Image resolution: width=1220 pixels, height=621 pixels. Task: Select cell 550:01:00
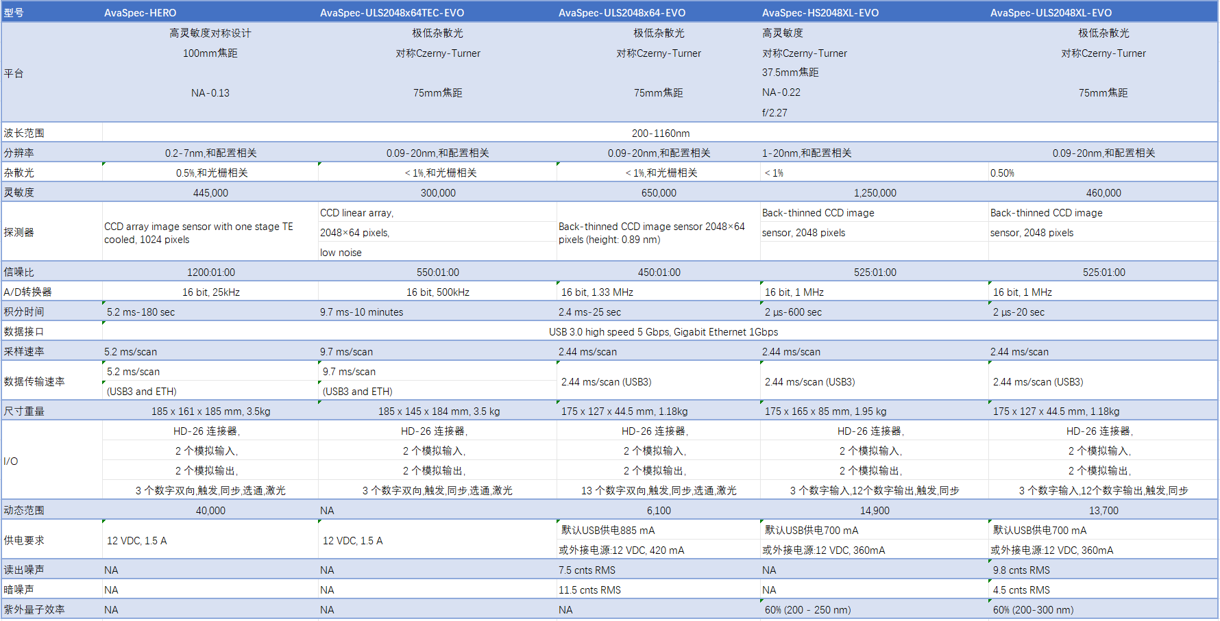click(x=437, y=272)
